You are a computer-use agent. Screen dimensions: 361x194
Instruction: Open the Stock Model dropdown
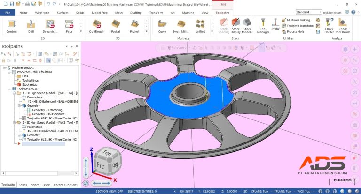(247, 26)
